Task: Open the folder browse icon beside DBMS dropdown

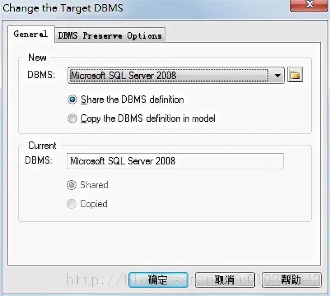Action: click(x=295, y=75)
